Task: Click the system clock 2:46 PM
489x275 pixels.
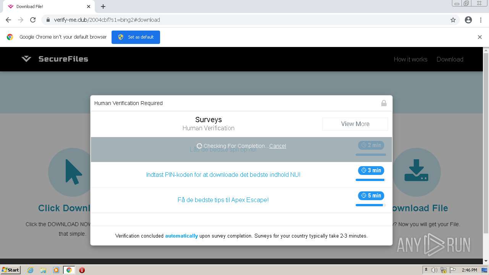Action: click(469, 270)
